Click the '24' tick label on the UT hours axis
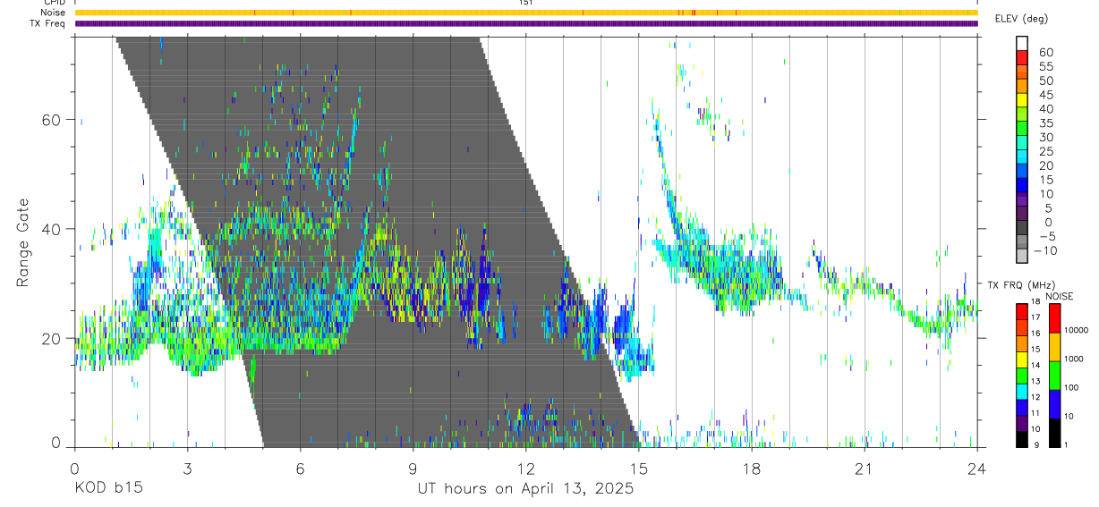1099x507 pixels. pyautogui.click(x=977, y=469)
